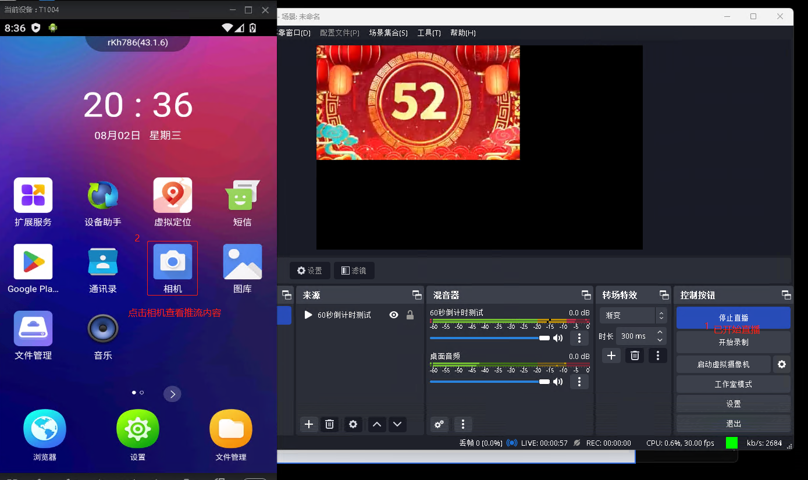The height and width of the screenshot is (480, 808).
Task: Delete the selected source with trash icon
Action: pos(329,424)
